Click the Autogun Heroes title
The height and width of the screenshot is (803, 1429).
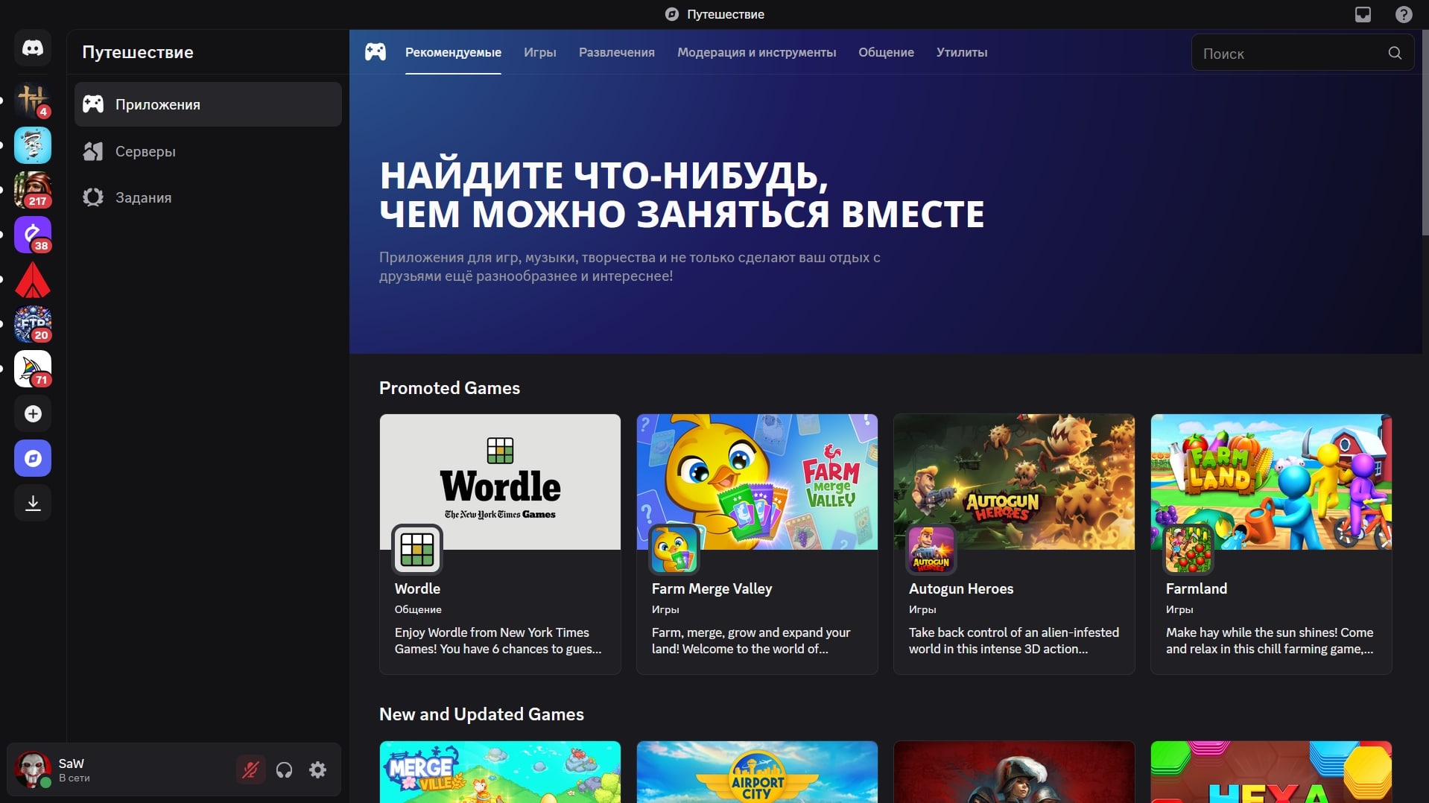[x=961, y=588]
